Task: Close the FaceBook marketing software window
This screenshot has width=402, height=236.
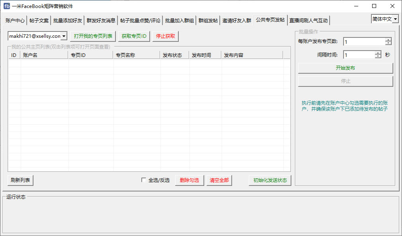Action: coord(392,6)
